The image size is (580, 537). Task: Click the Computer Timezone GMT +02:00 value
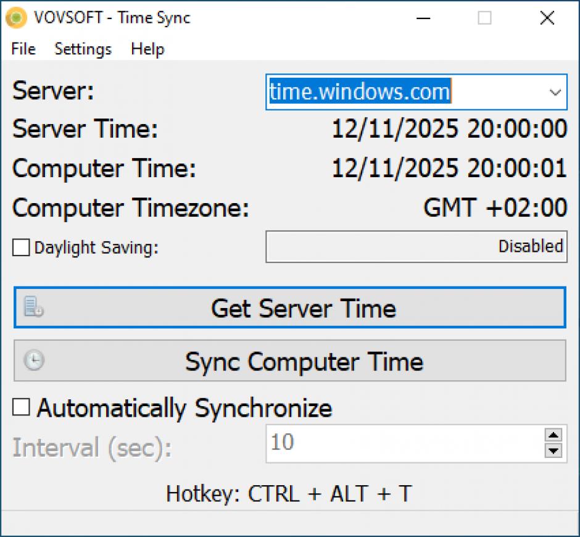[495, 207]
